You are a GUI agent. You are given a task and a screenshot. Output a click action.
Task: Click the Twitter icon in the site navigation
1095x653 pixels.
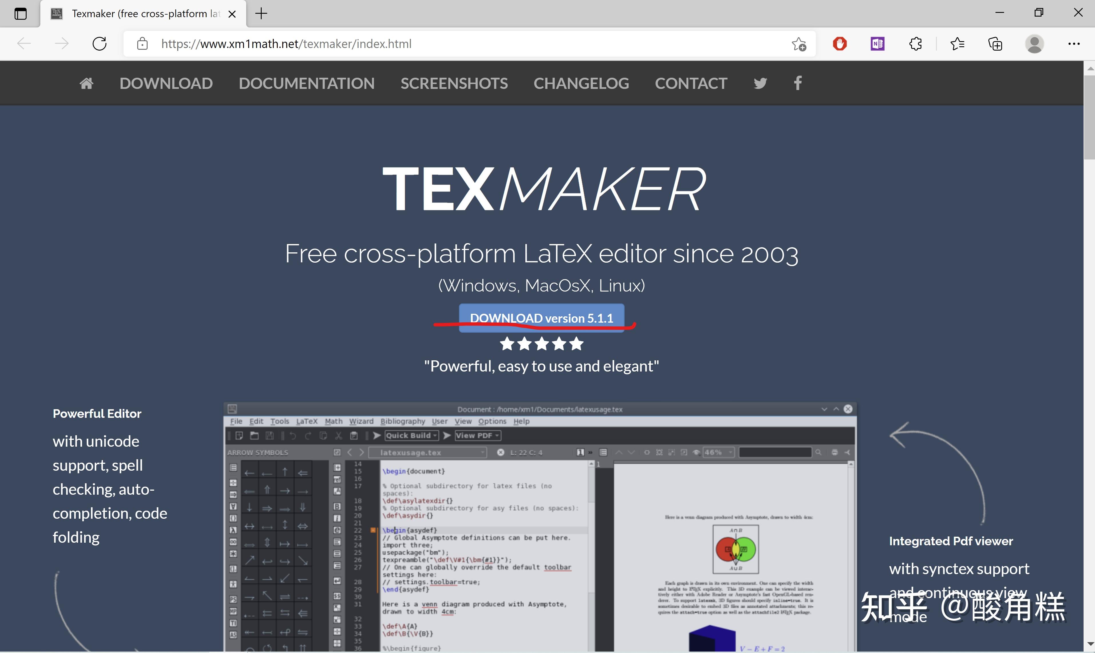pyautogui.click(x=760, y=83)
